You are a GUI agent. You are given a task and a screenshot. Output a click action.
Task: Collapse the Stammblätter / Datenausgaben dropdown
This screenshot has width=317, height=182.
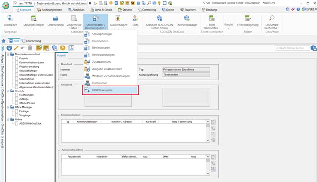96,22
